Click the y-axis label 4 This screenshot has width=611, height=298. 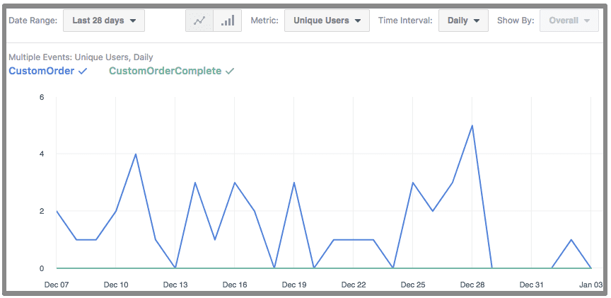point(42,154)
